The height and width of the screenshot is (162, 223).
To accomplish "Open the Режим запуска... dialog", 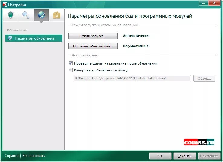I will [93, 36].
